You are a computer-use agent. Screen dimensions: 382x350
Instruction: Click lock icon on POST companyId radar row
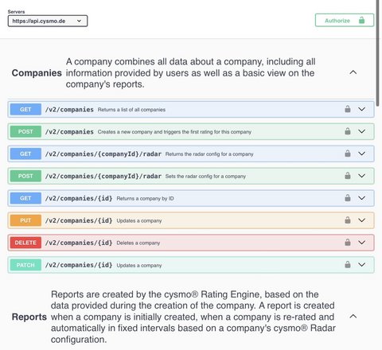tap(348, 176)
